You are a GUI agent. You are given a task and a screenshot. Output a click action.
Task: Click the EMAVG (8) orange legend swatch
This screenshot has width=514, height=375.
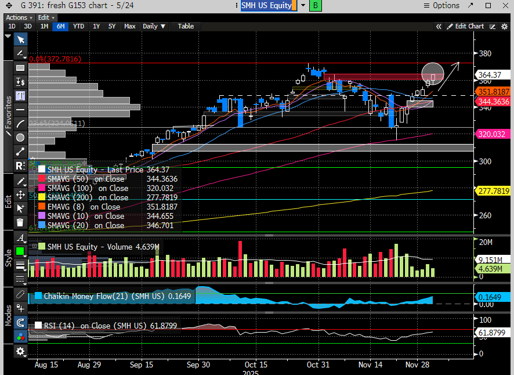click(42, 207)
